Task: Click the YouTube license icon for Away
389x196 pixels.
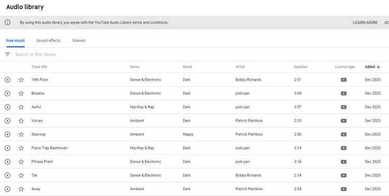Action: [x=343, y=189]
